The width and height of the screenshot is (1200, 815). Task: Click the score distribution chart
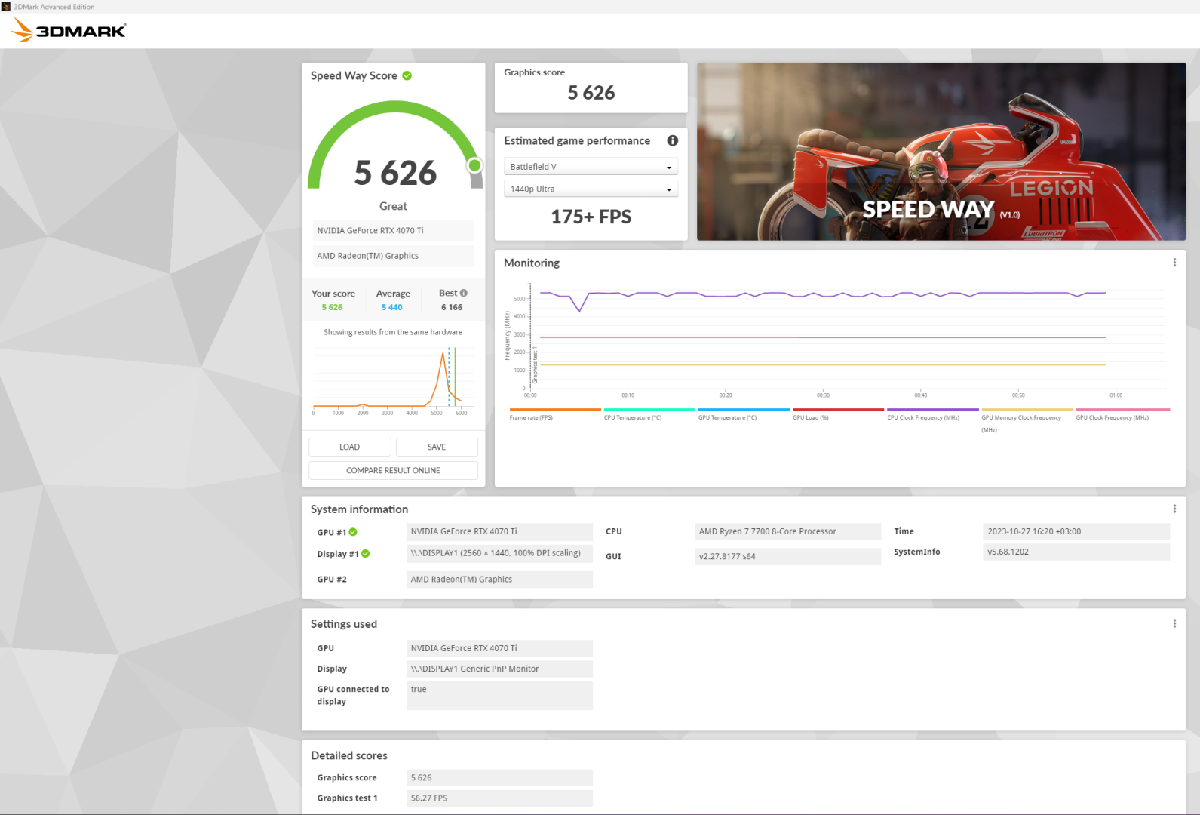point(393,380)
